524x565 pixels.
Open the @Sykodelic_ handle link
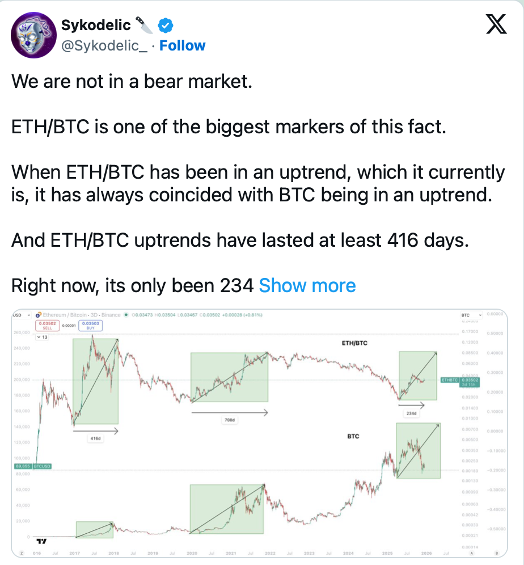(x=104, y=45)
